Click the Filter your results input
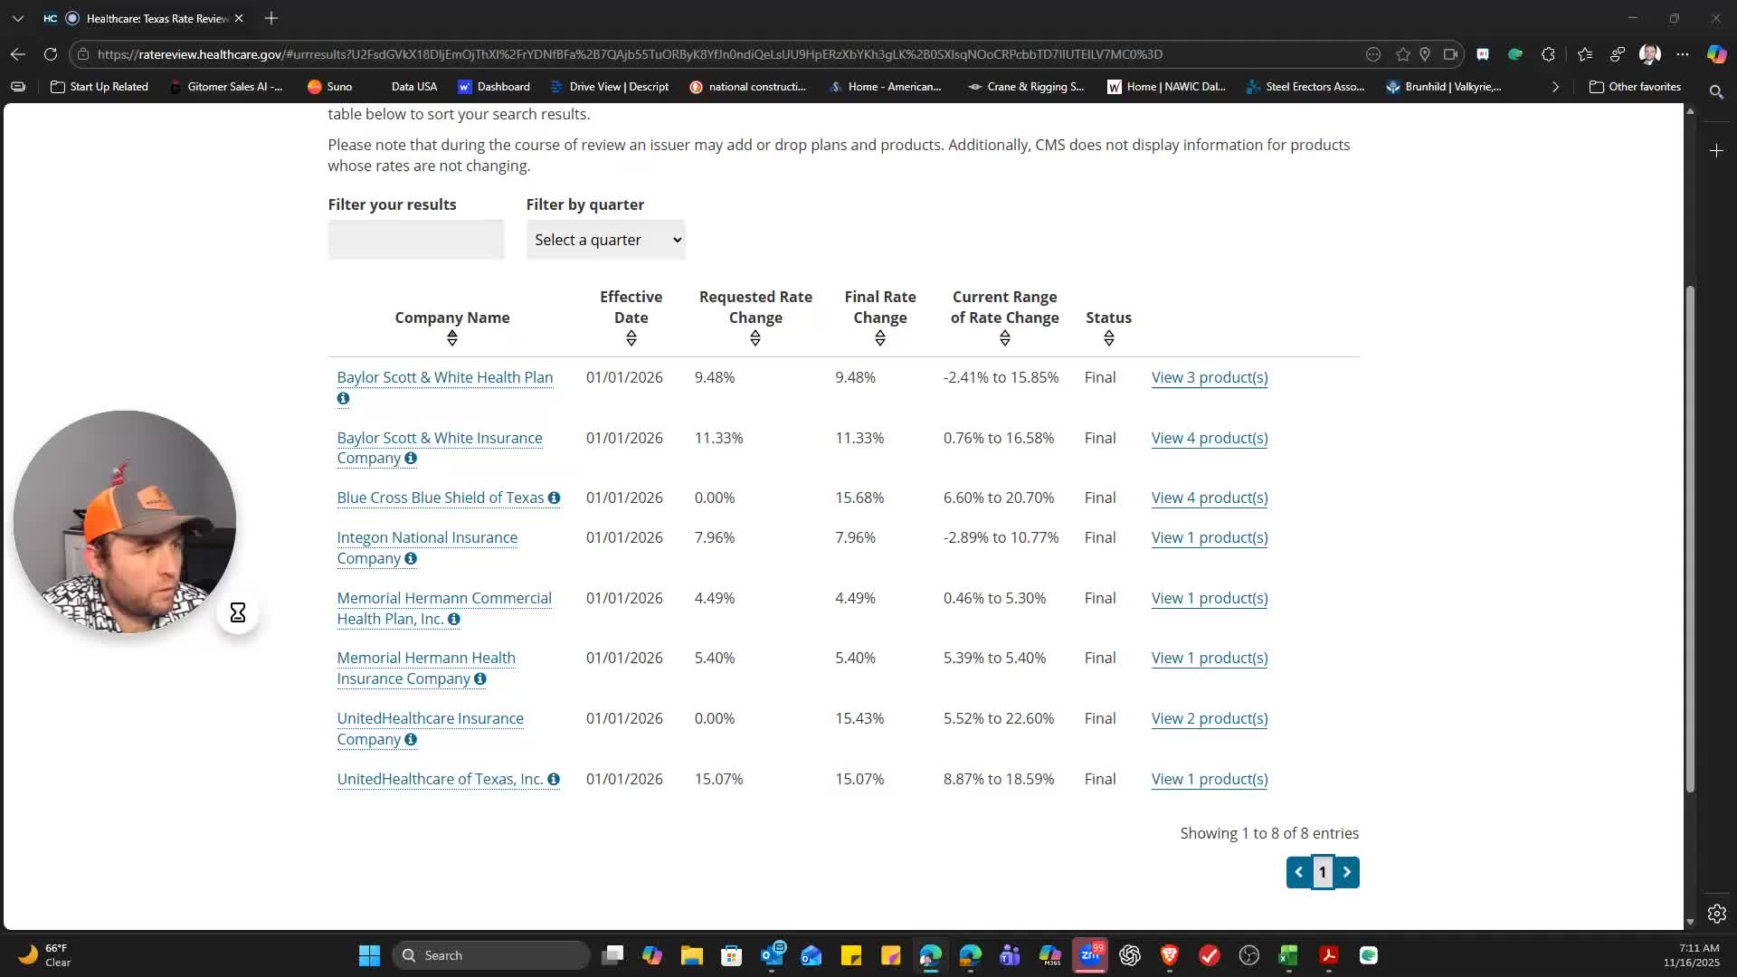The image size is (1737, 977). 416,240
